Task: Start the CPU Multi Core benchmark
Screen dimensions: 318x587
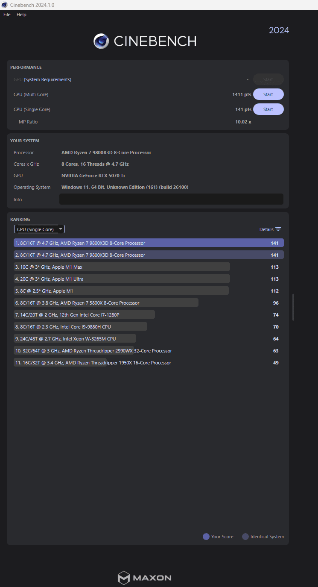Action: (x=268, y=94)
